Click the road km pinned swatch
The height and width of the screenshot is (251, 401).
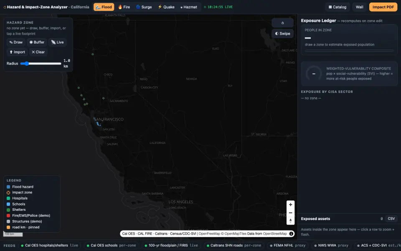[x=8, y=227]
